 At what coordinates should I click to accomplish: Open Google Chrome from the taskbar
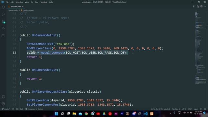pyautogui.click(x=86, y=114)
